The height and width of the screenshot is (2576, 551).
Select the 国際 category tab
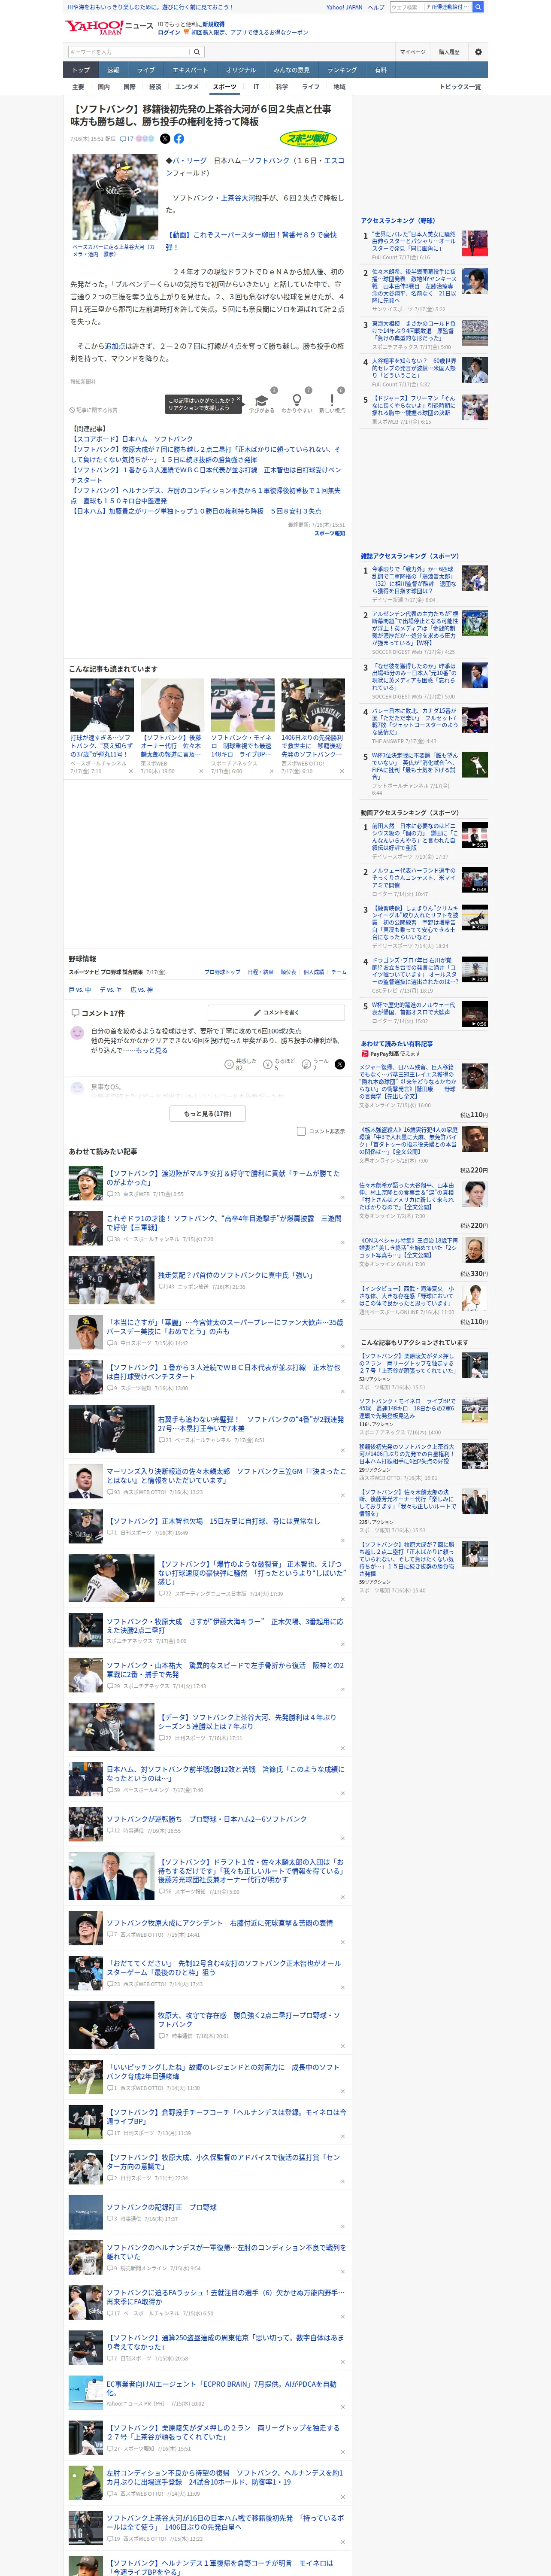tap(129, 87)
